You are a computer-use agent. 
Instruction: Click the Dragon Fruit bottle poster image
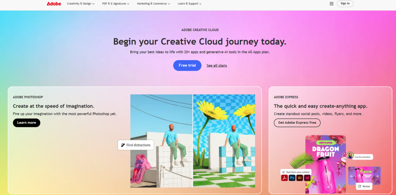point(326,164)
